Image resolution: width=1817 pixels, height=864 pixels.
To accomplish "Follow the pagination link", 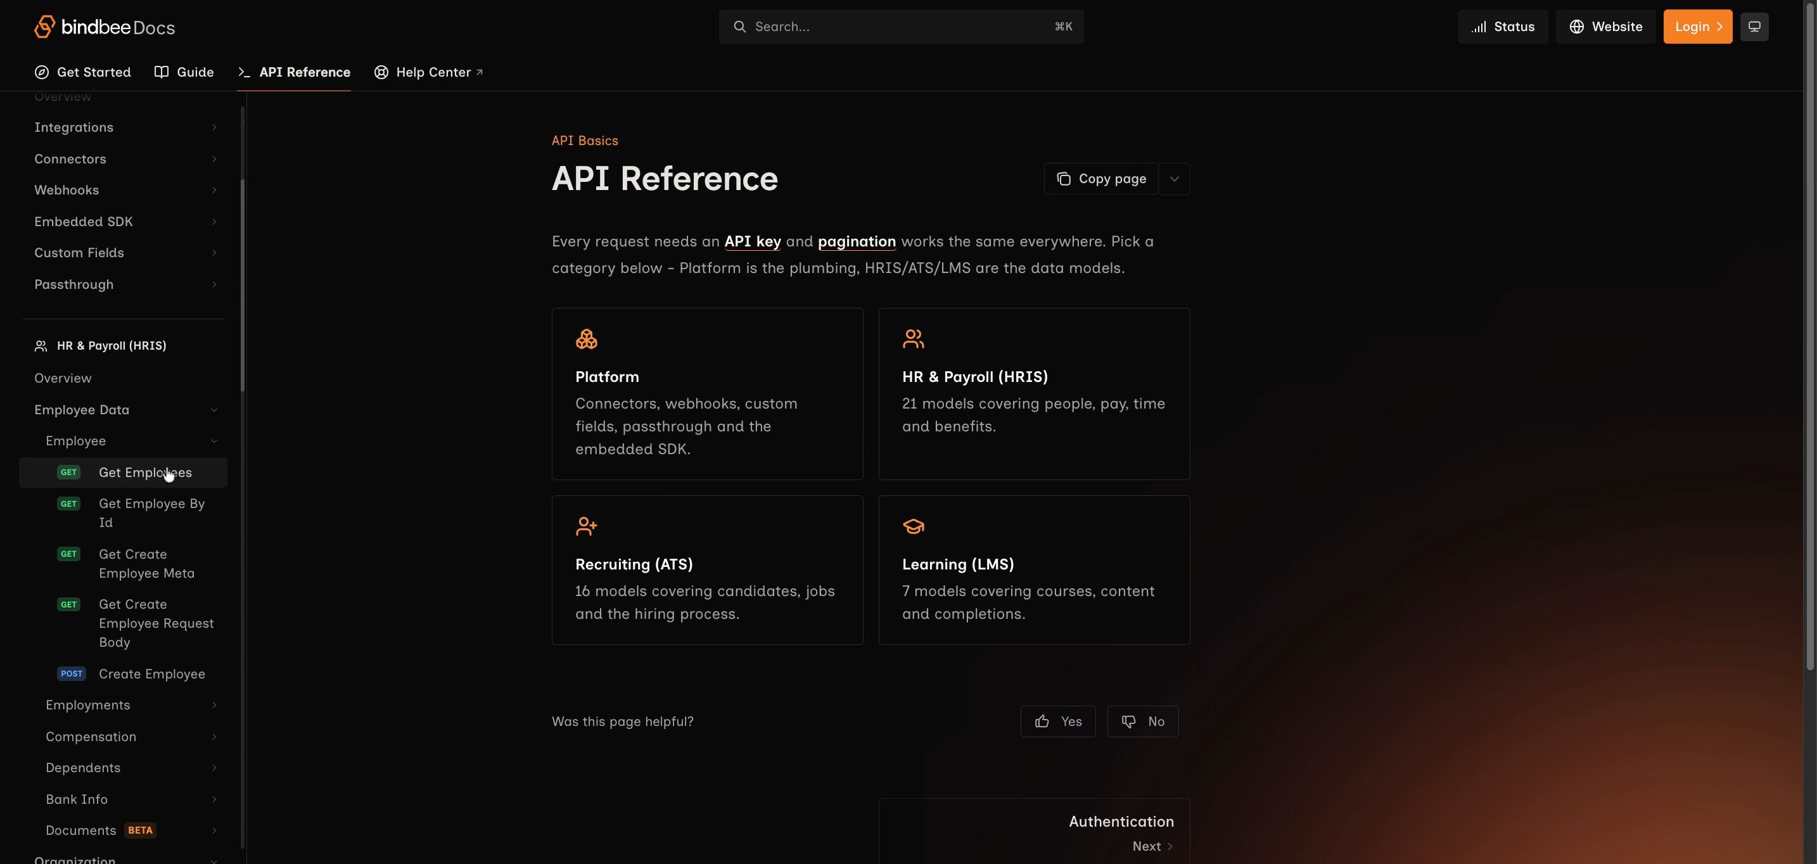I will pyautogui.click(x=857, y=241).
